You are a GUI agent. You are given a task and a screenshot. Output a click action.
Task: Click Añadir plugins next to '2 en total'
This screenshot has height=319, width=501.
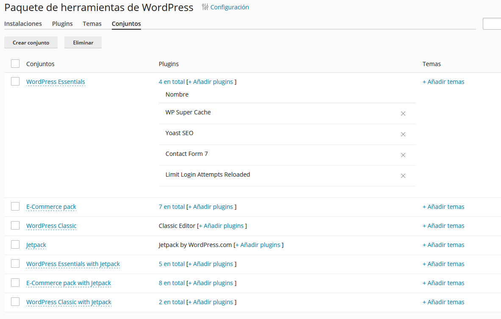click(x=211, y=302)
